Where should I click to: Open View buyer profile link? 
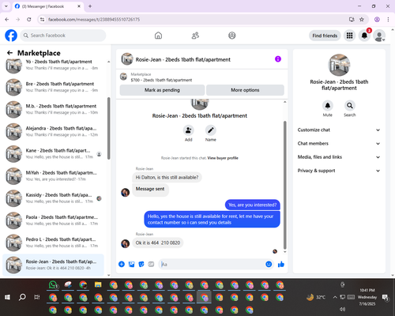coord(223,158)
